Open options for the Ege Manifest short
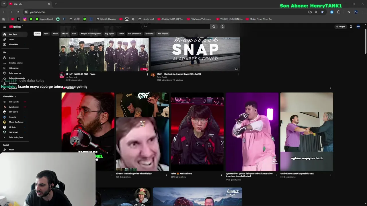367x206 pixels. 276,175
